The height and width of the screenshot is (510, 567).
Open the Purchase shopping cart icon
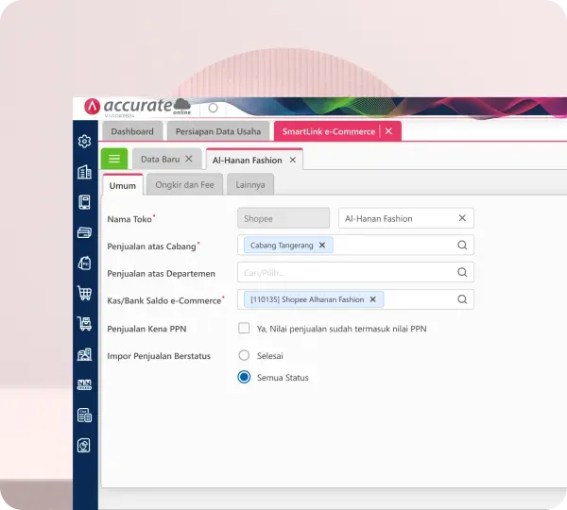85,293
